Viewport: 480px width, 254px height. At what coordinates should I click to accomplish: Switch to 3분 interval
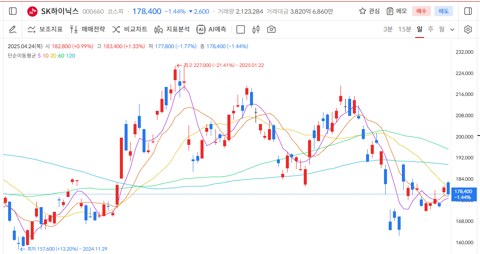pos(388,29)
